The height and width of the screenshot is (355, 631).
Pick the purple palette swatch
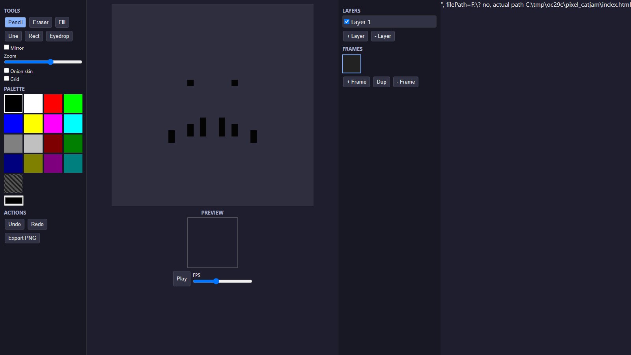tap(53, 163)
